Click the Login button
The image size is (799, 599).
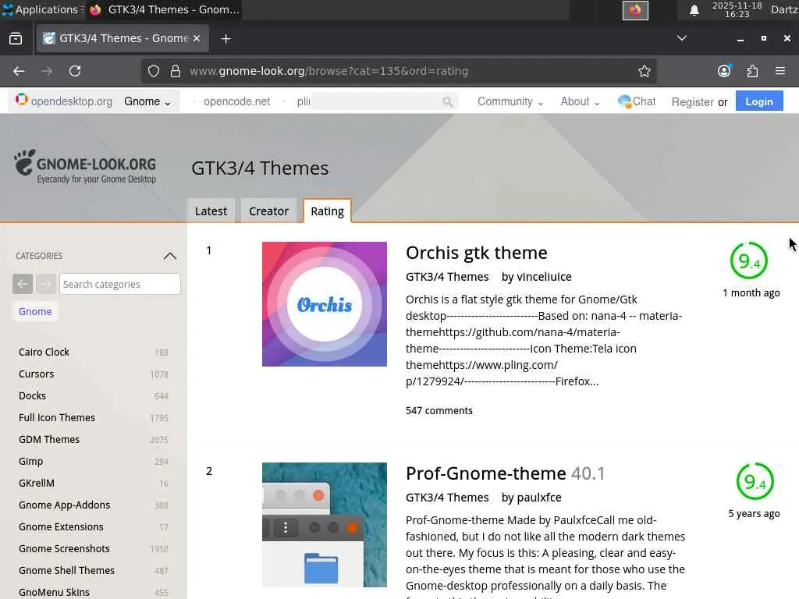758,101
